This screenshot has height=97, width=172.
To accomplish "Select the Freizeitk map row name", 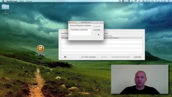I will point(65,38).
